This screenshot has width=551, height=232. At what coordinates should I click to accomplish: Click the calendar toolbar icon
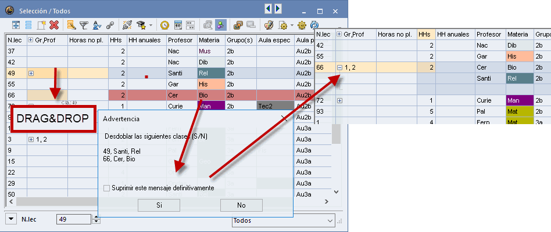click(x=177, y=25)
